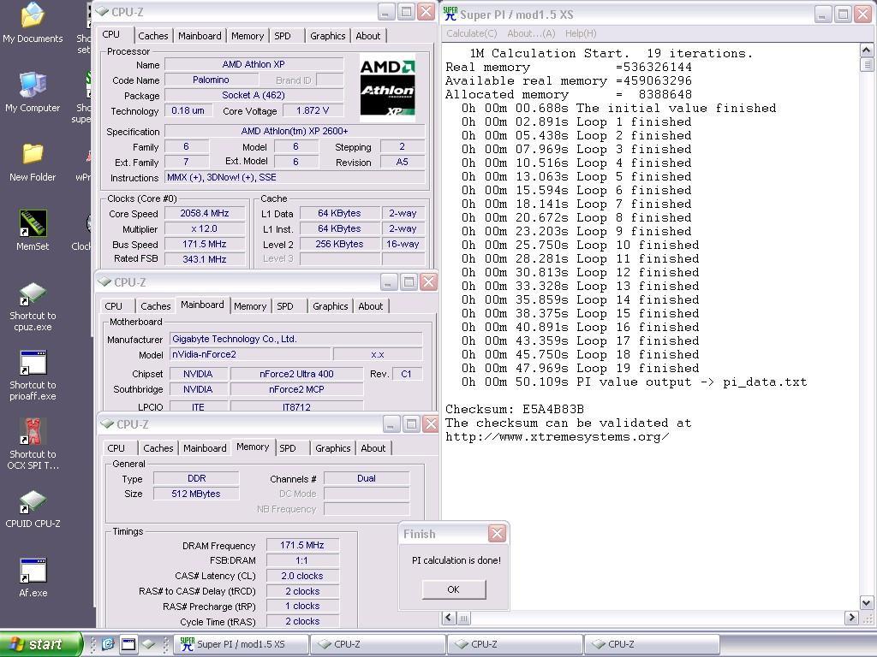This screenshot has width=877, height=657.
Task: Activate the second CPU-Z taskbar button
Action: (x=515, y=644)
